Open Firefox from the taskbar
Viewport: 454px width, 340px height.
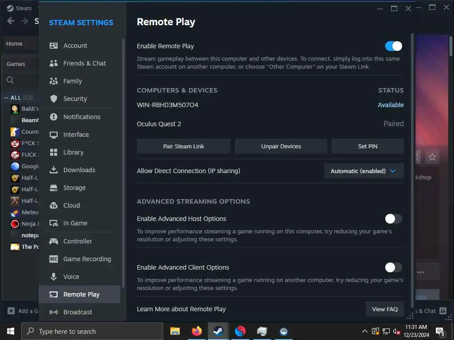pyautogui.click(x=196, y=331)
